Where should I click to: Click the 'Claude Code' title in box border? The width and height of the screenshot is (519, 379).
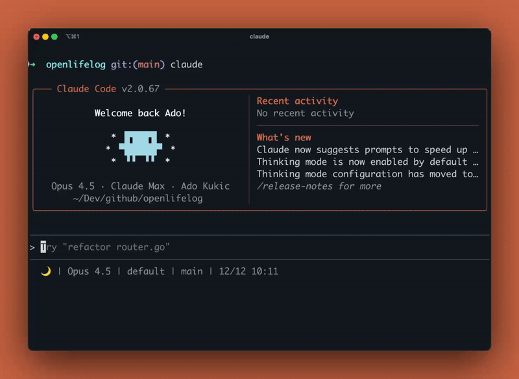(86, 89)
